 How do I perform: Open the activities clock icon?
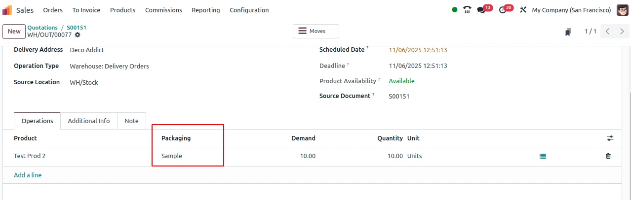point(503,10)
